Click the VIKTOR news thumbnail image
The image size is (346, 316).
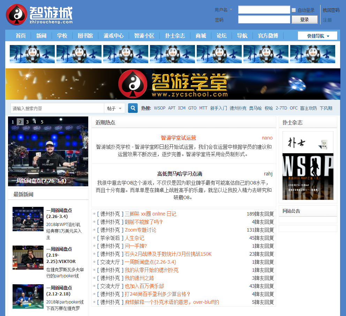point(28,257)
